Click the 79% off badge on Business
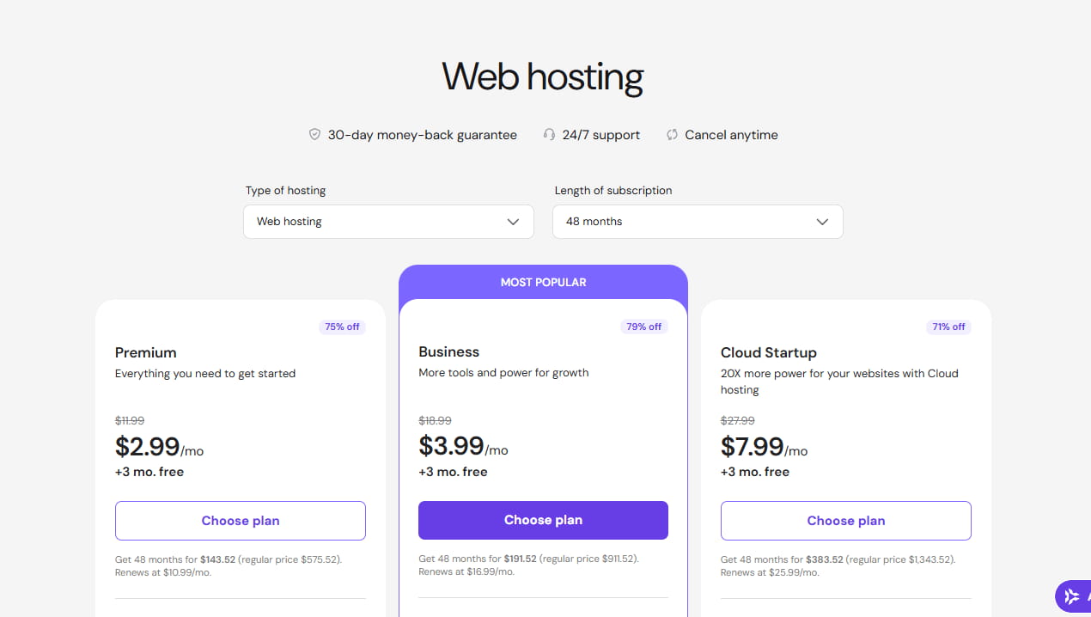The height and width of the screenshot is (617, 1091). pyautogui.click(x=644, y=327)
